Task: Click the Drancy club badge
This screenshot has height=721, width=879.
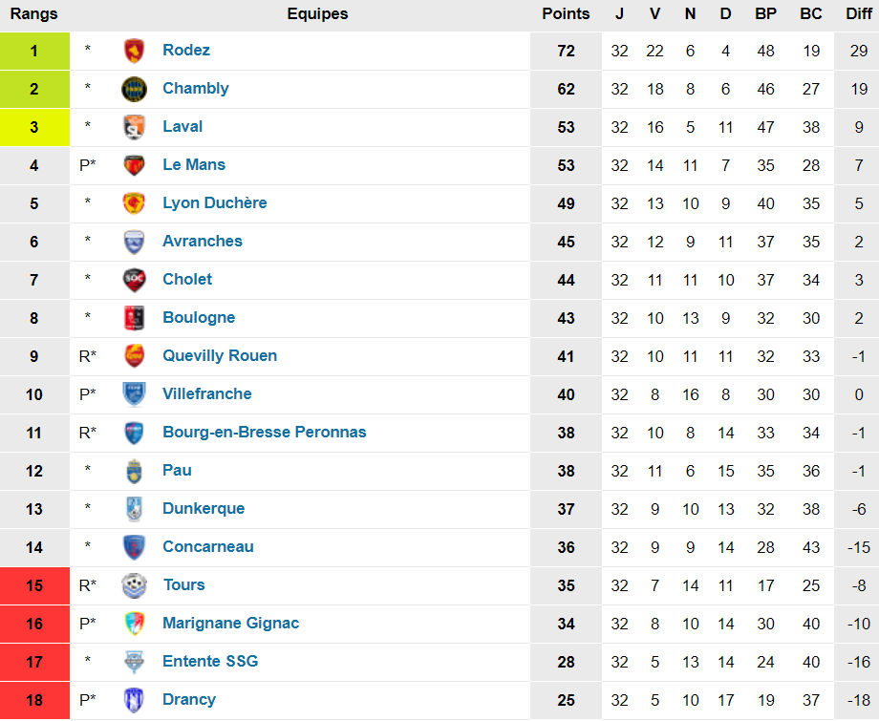Action: (x=135, y=700)
